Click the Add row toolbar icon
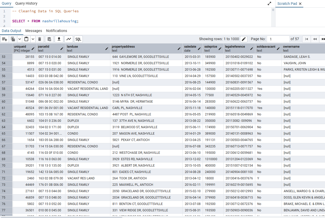This screenshot has height=218, width=325. (4, 39)
